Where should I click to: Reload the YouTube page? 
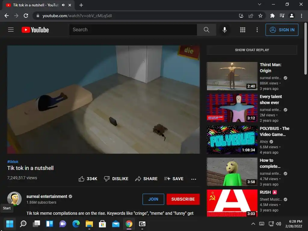(26, 16)
